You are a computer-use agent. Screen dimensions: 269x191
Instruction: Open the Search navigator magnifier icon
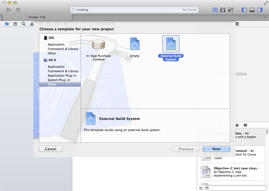[24, 24]
